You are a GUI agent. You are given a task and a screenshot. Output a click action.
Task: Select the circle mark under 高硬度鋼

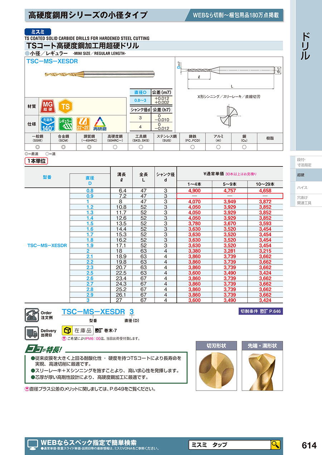[x=115, y=147]
